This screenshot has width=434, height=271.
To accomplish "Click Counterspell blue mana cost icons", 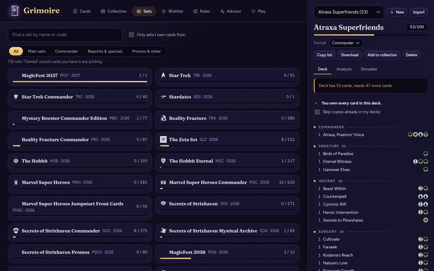I will 423,197.
